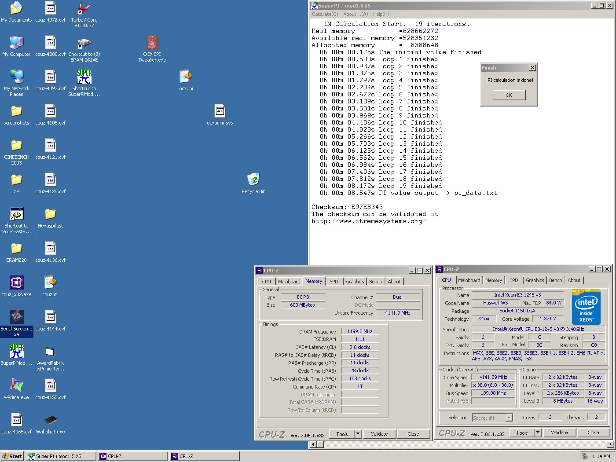
Task: Click the second CPU-Z taskbar button
Action: tap(205, 456)
